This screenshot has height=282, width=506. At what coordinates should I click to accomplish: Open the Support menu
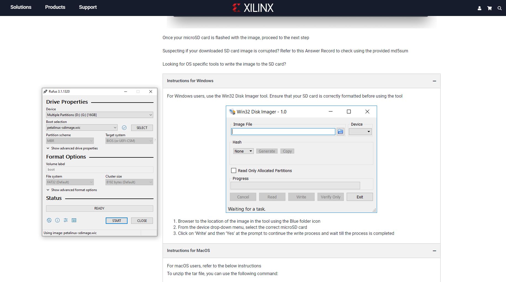88,7
